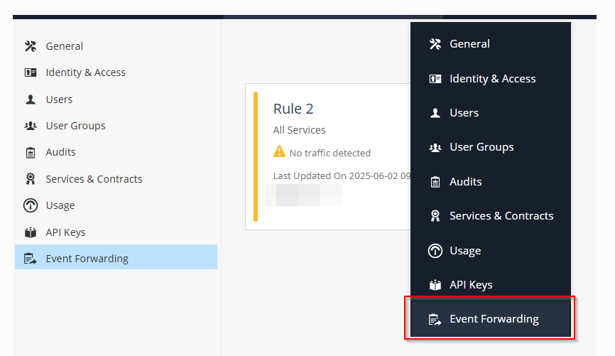615x356 pixels.
Task: Click the Usage icon in the dark menu
Action: pyautogui.click(x=435, y=251)
